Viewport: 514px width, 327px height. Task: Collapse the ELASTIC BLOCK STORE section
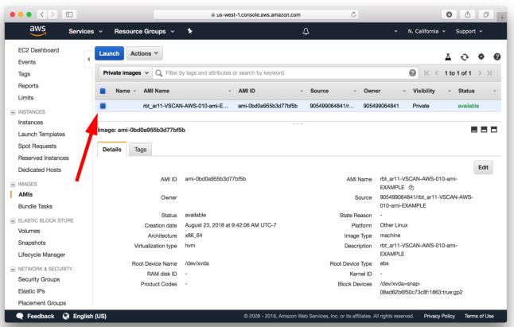coord(13,220)
